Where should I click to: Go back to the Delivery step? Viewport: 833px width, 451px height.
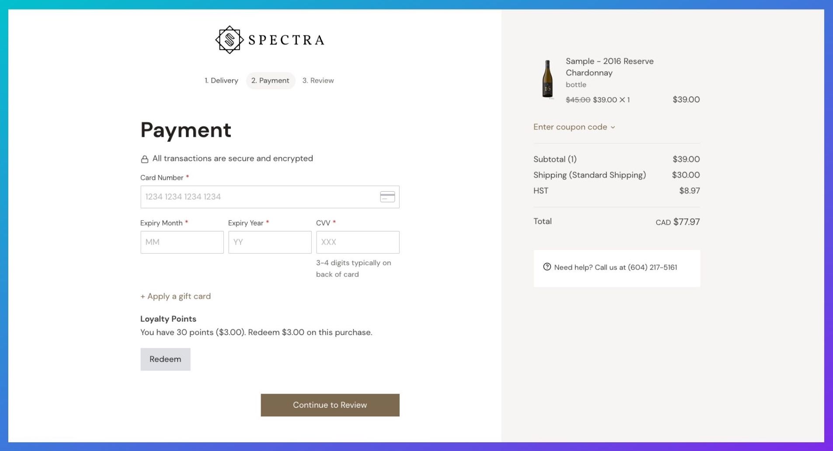pyautogui.click(x=221, y=80)
